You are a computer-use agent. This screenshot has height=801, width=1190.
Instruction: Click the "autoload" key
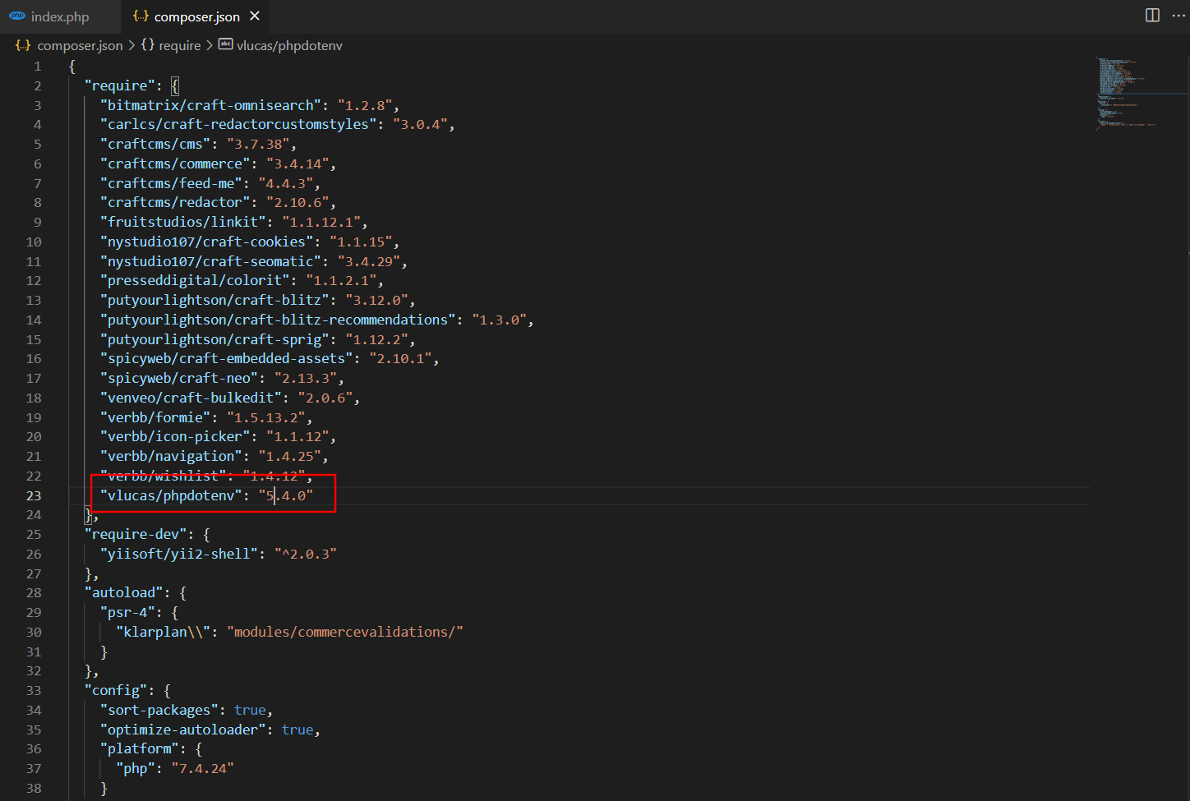[x=124, y=592]
